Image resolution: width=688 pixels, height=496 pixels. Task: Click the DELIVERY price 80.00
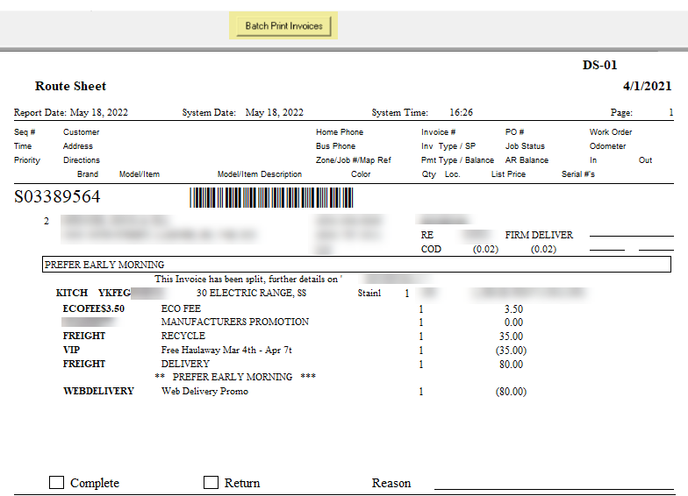(513, 364)
